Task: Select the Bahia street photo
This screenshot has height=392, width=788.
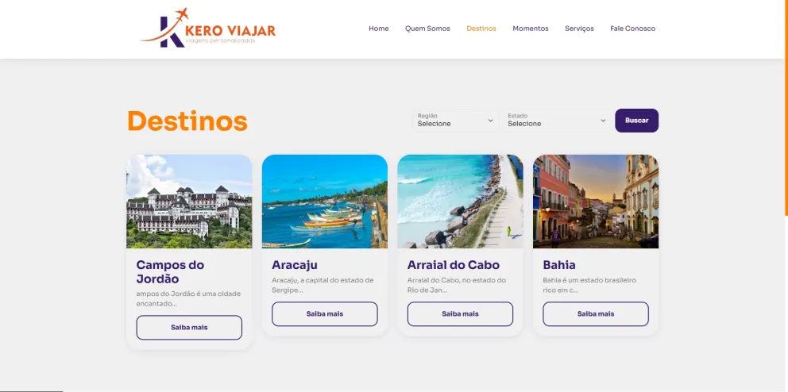Action: click(596, 202)
